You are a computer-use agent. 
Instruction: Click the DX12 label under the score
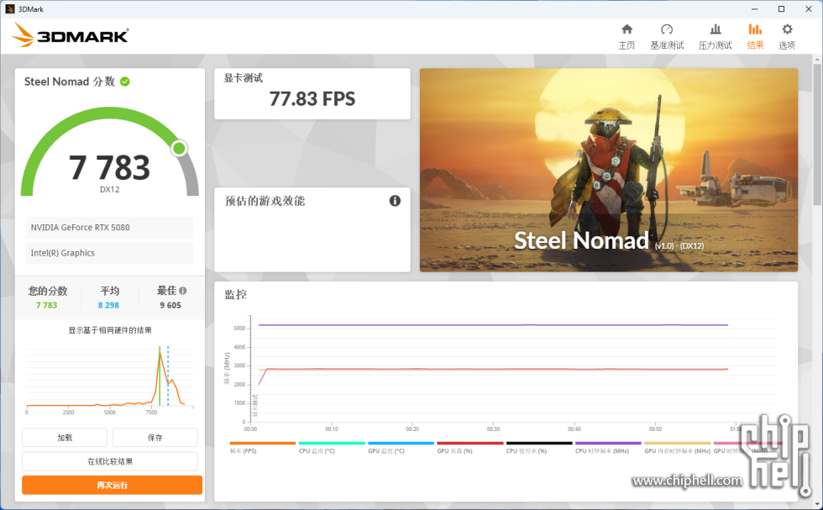pyautogui.click(x=110, y=190)
